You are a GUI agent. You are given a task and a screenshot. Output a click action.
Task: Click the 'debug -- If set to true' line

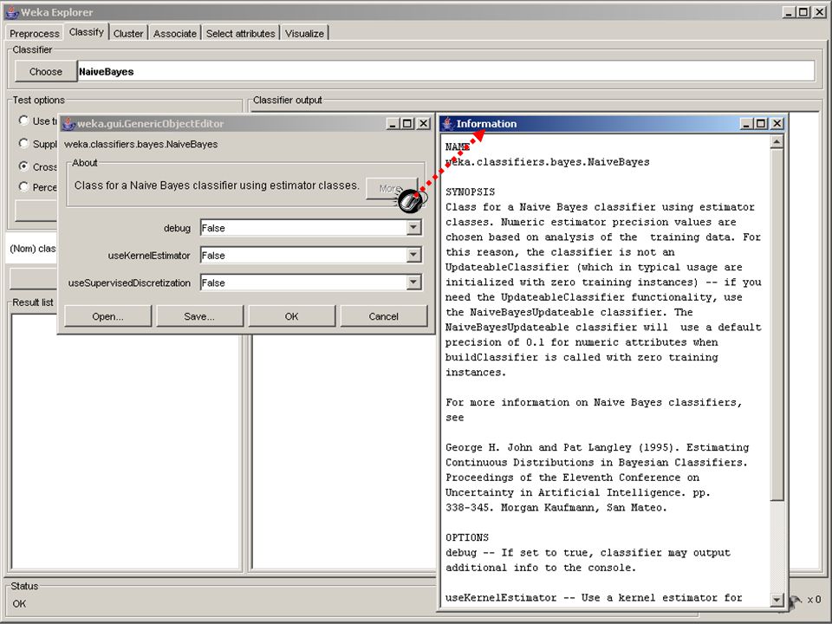pyautogui.click(x=588, y=552)
